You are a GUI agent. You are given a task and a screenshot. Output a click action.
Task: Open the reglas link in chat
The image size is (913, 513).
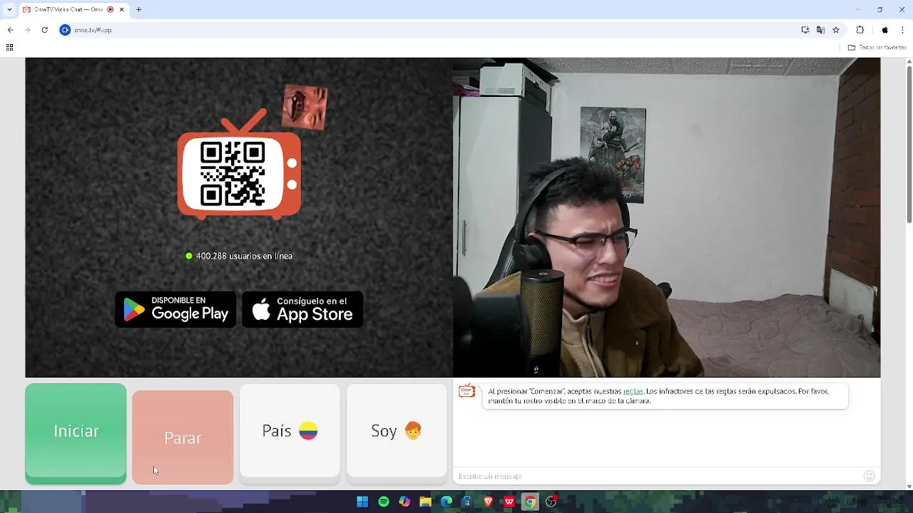[x=633, y=391]
